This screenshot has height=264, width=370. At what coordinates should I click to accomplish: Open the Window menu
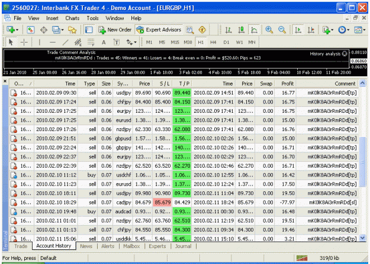click(114, 18)
